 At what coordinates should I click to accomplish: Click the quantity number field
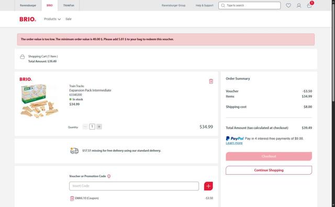(92, 126)
